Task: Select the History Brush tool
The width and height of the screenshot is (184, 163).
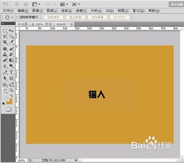Action: (11, 54)
